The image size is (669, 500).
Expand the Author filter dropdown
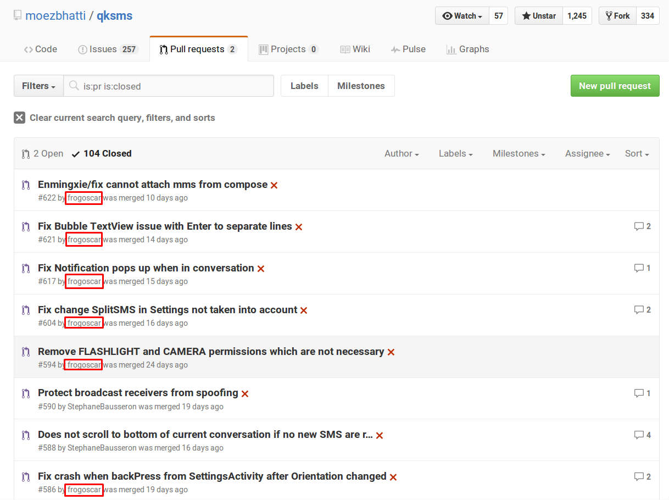click(402, 154)
